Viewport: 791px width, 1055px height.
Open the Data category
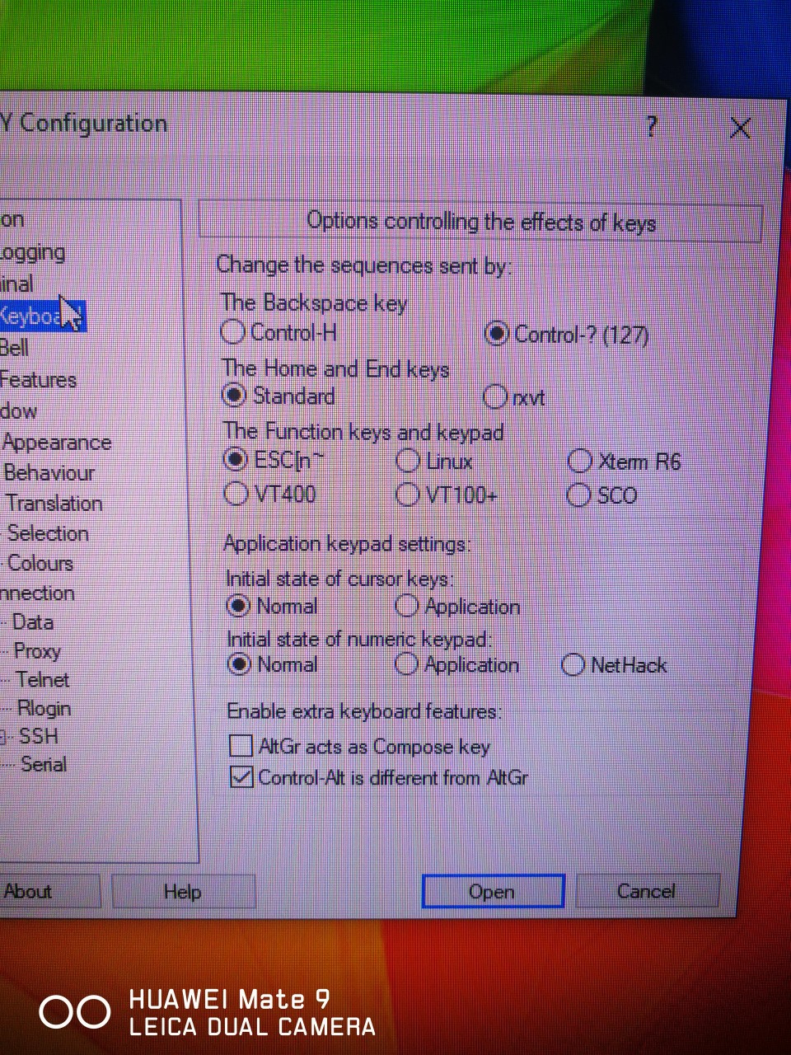tap(33, 622)
